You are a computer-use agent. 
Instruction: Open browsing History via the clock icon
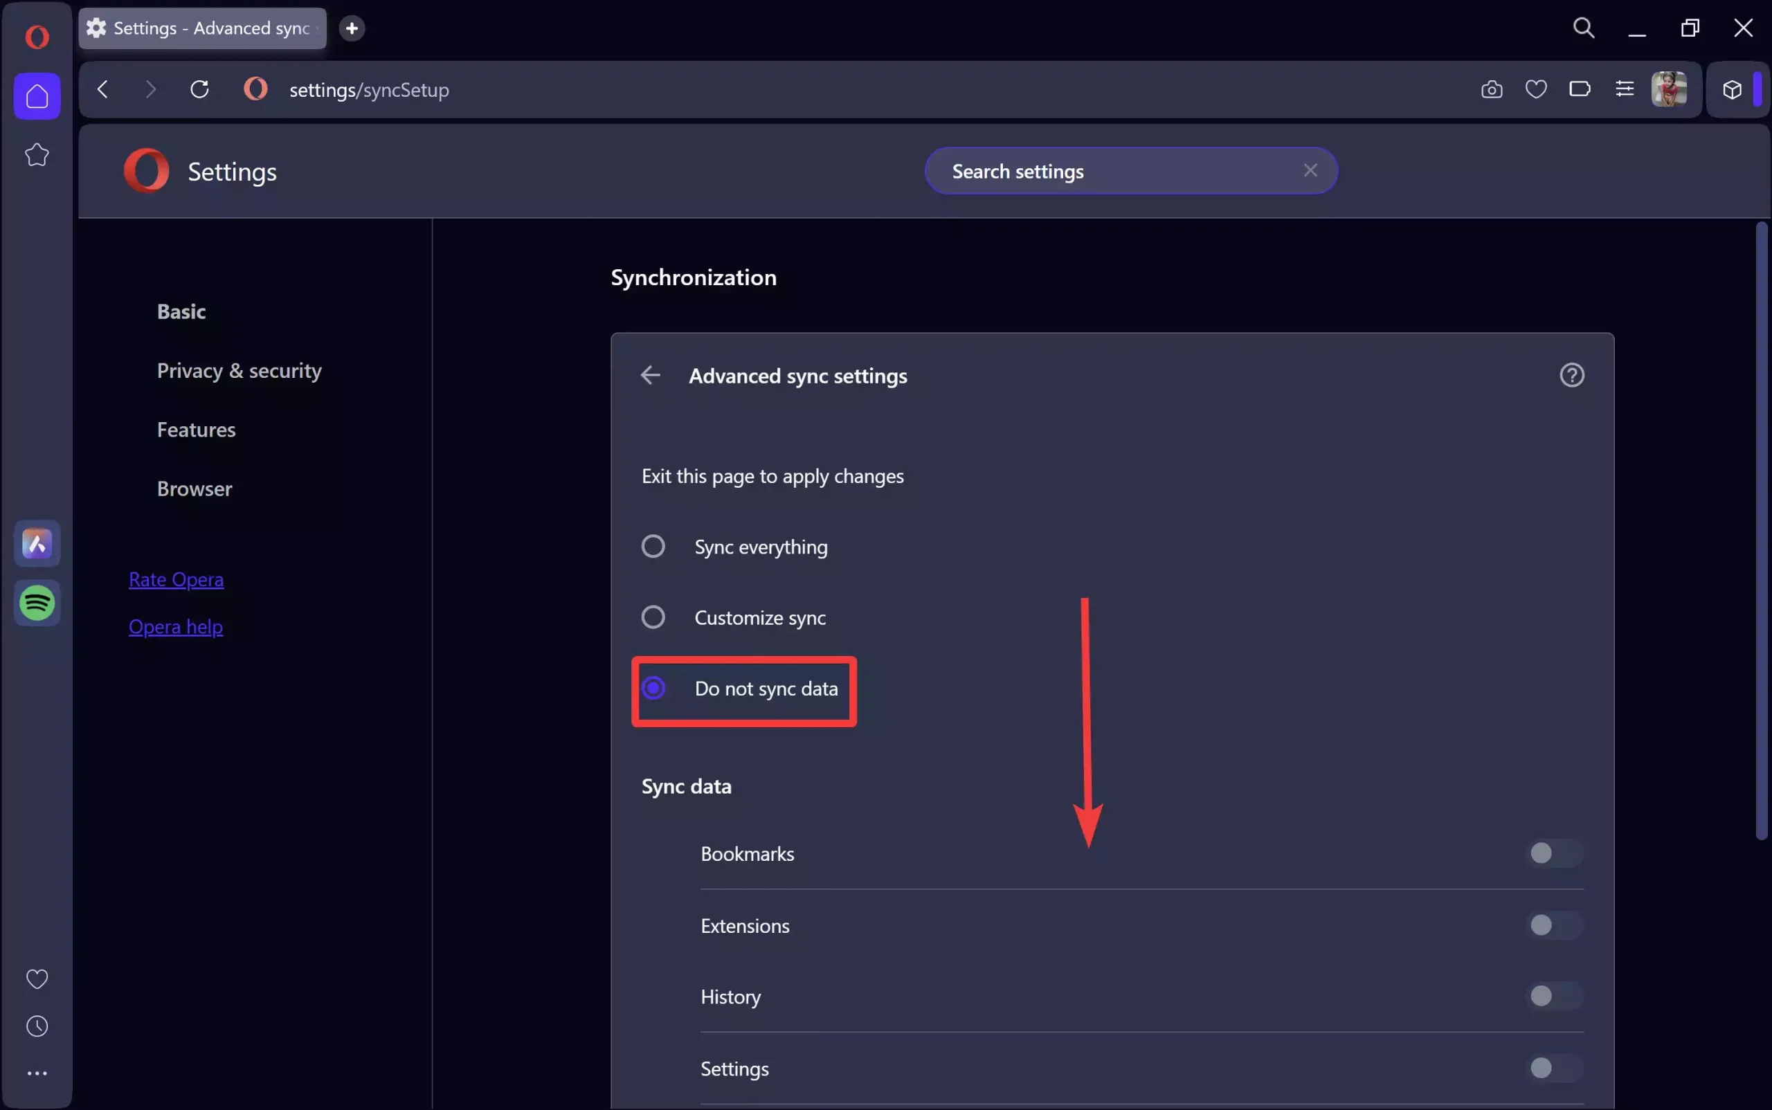coord(37,1026)
